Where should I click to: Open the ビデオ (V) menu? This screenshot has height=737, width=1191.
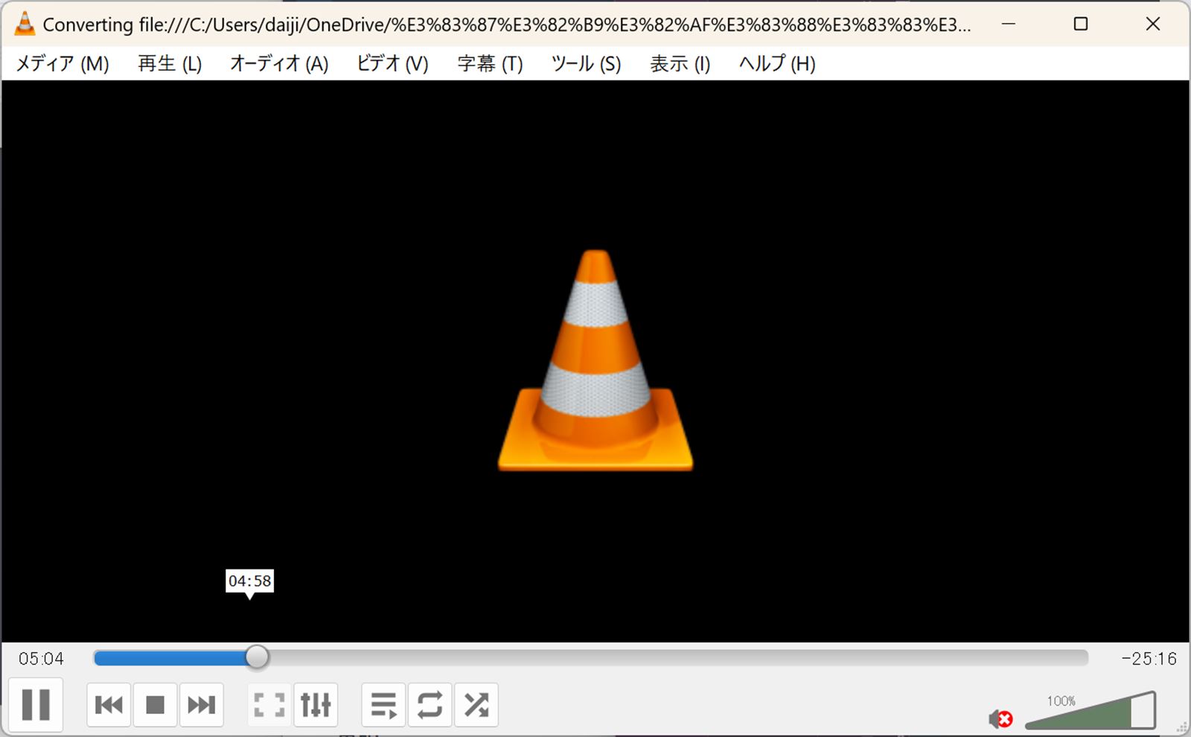[x=392, y=63]
